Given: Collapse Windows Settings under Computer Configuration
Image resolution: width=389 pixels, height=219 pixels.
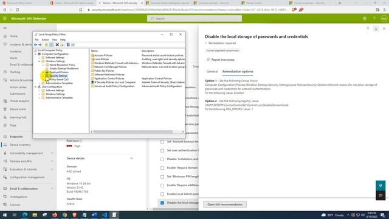Looking at the screenshot, I should [39, 61].
